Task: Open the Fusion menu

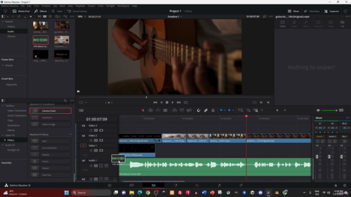Action: (x=91, y=6)
